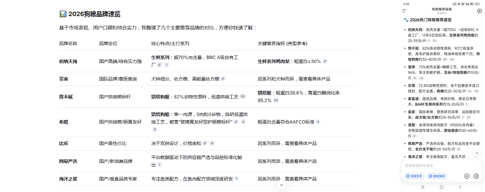Click the link icon after 护肠粮标杆

236,122
